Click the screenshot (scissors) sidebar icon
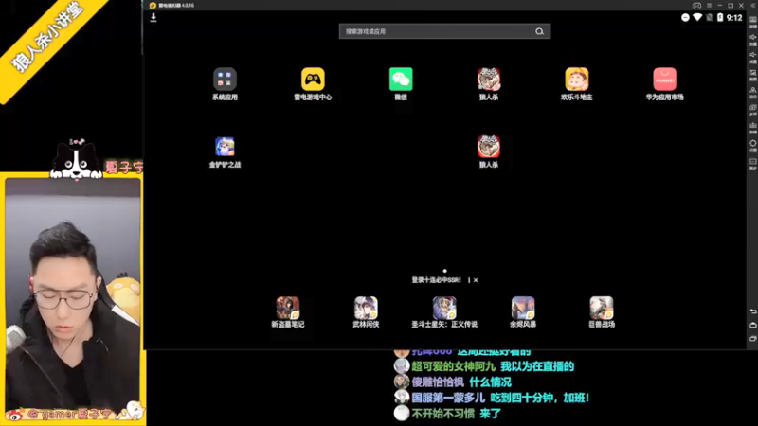Viewport: 758px width, 426px height. (752, 75)
